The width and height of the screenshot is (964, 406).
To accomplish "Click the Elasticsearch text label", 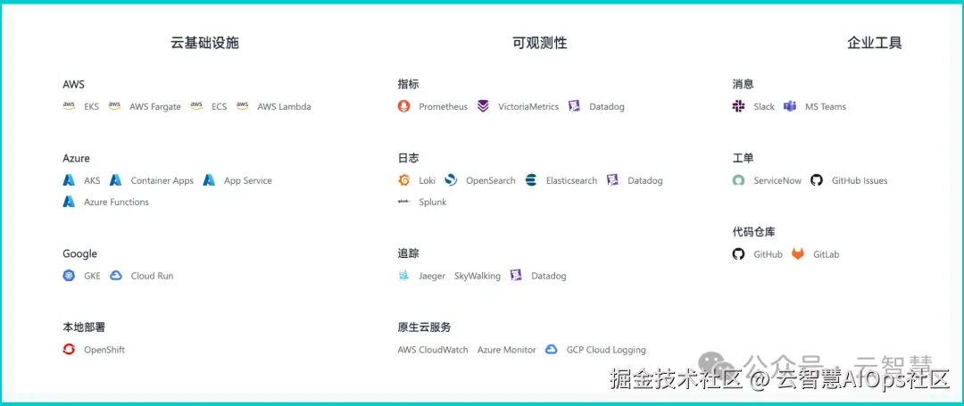I will pyautogui.click(x=572, y=180).
